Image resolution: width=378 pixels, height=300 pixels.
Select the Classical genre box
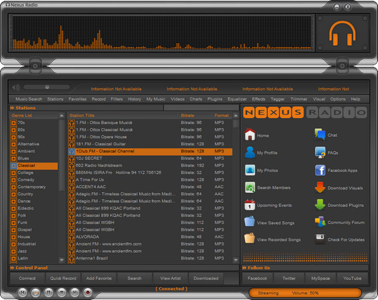(x=13, y=166)
